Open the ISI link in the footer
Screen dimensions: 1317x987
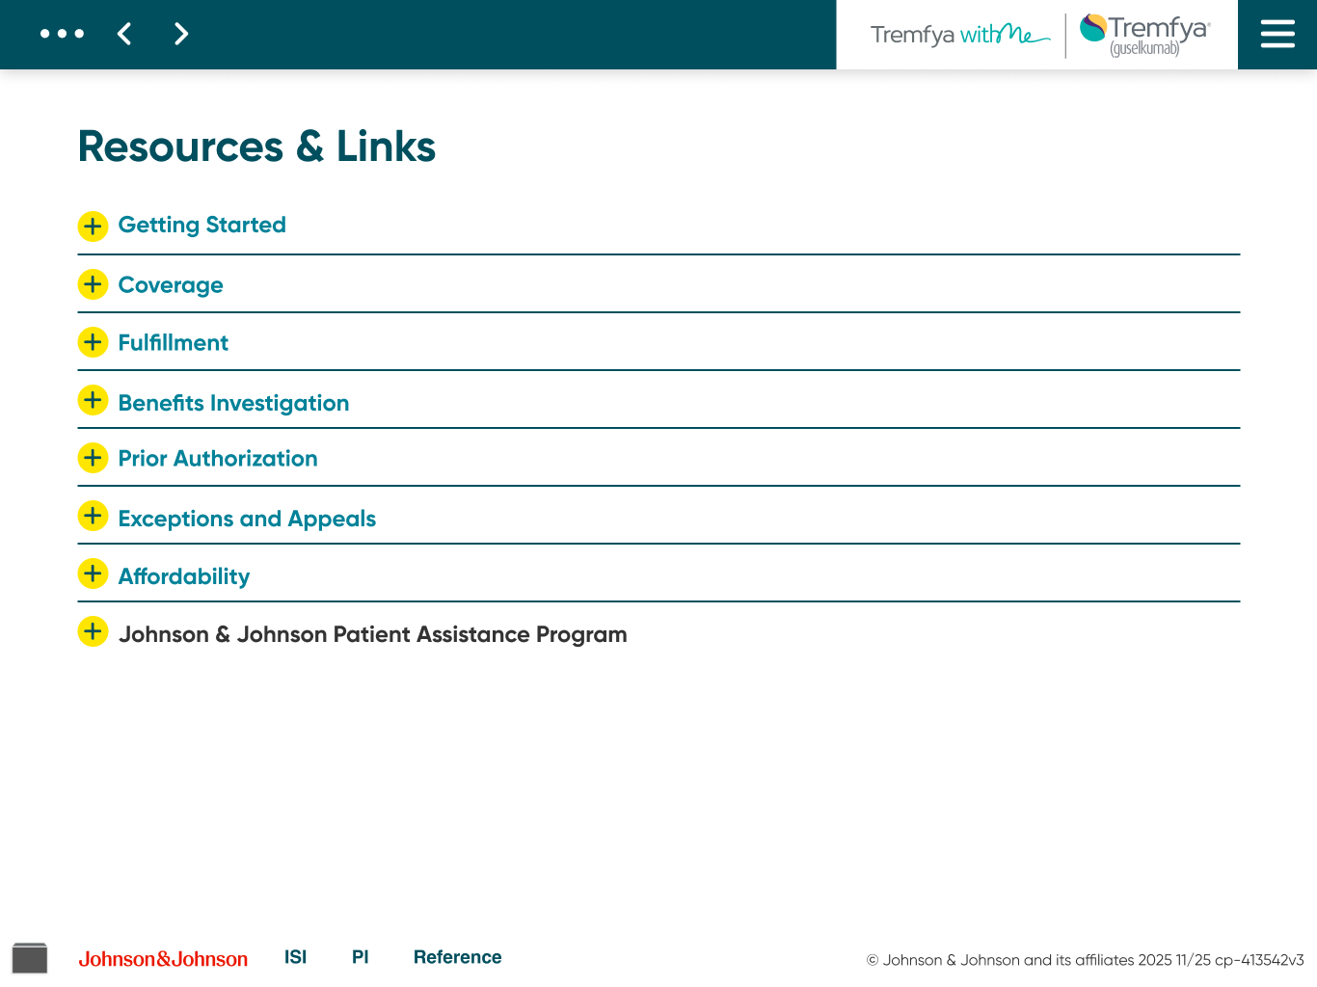[295, 957]
